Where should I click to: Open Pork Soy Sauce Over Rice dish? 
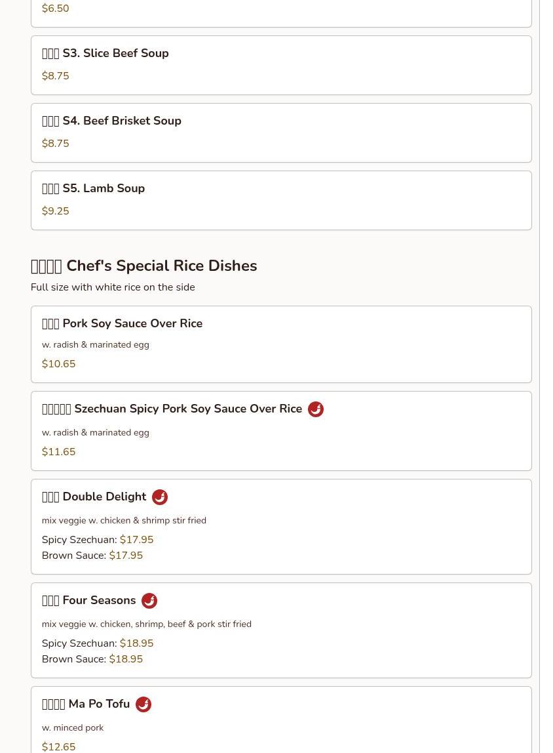click(x=122, y=324)
